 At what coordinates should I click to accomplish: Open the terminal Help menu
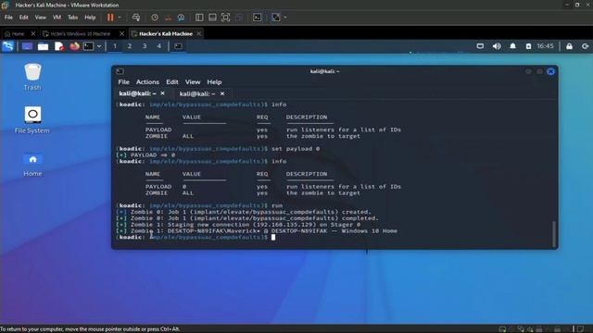tap(214, 82)
